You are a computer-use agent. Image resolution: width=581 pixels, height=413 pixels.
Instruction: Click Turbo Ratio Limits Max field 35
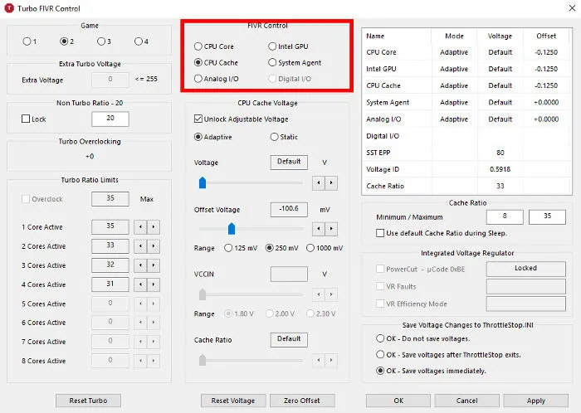click(110, 199)
